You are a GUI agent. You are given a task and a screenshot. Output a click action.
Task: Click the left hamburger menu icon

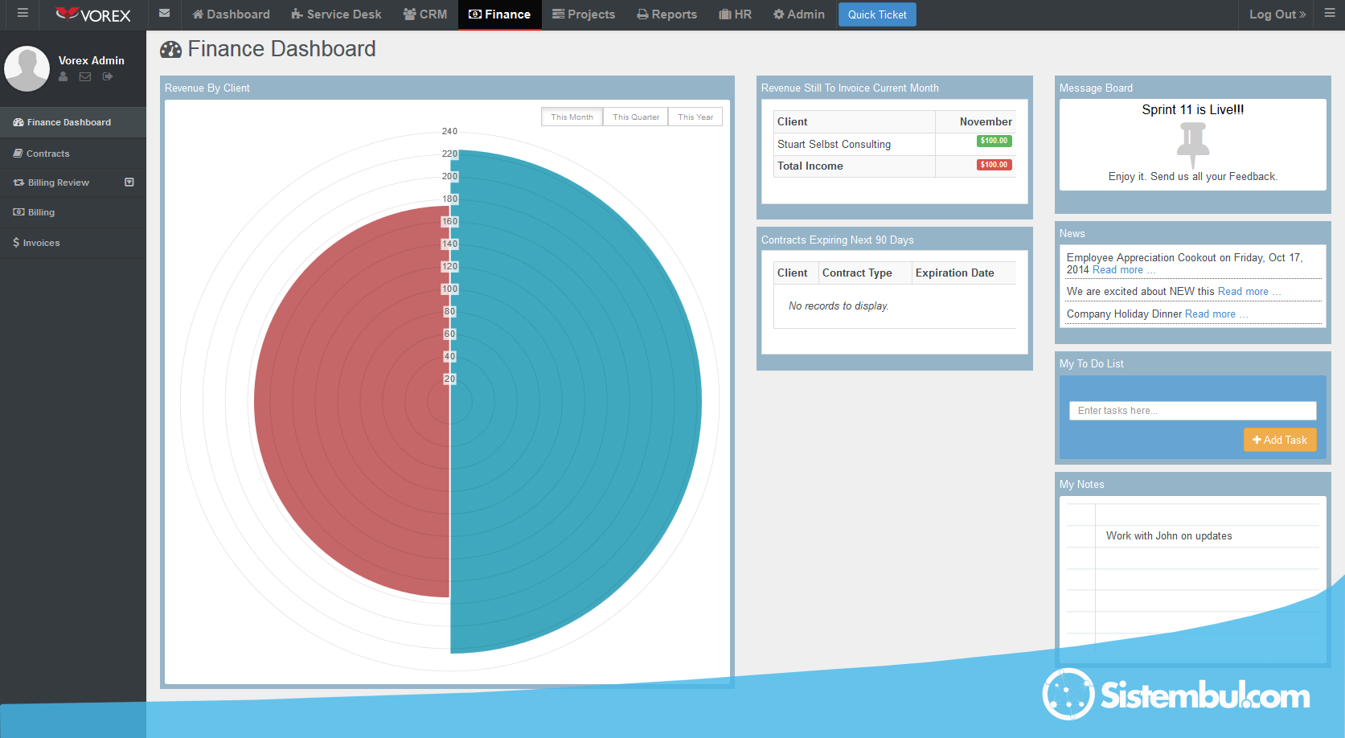click(x=23, y=14)
